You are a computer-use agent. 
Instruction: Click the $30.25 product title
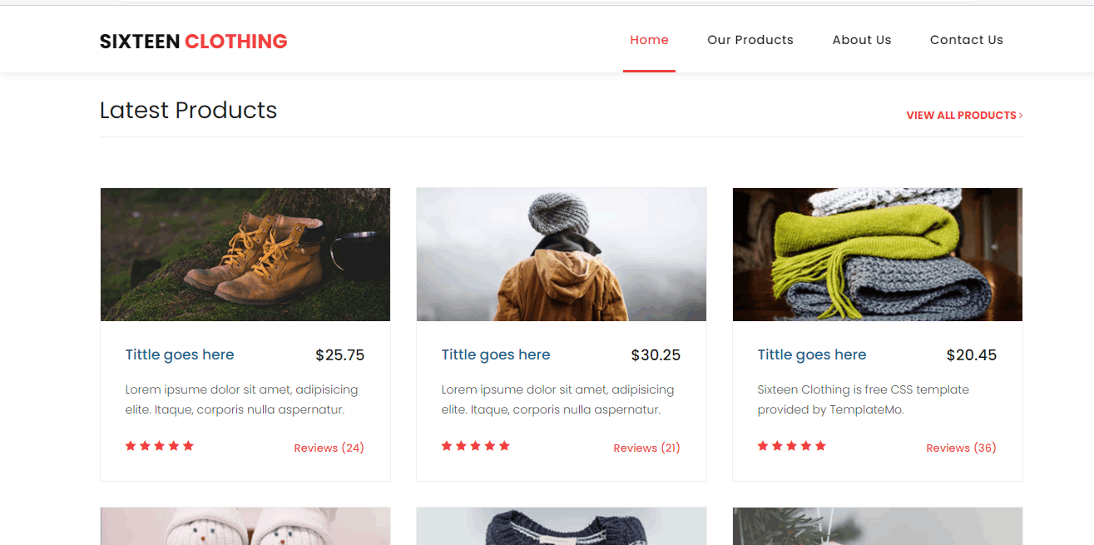pyautogui.click(x=496, y=354)
